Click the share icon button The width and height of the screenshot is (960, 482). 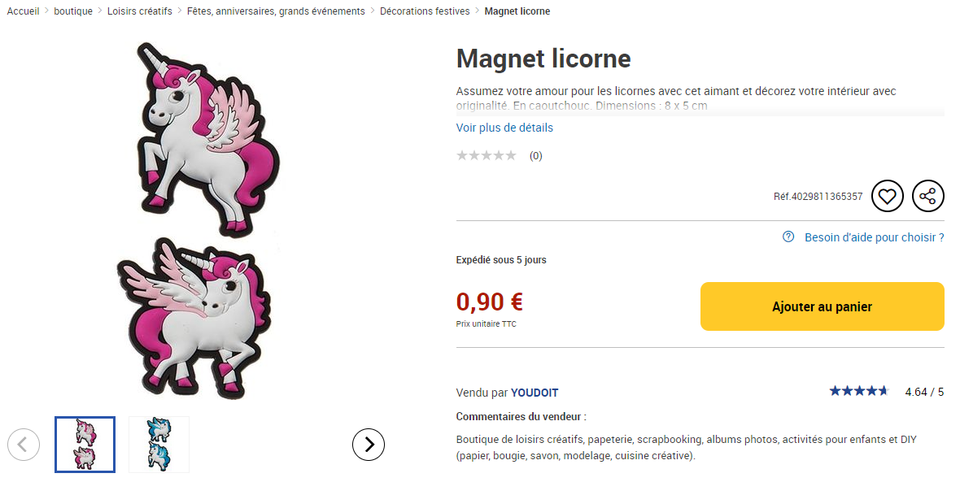[927, 197]
